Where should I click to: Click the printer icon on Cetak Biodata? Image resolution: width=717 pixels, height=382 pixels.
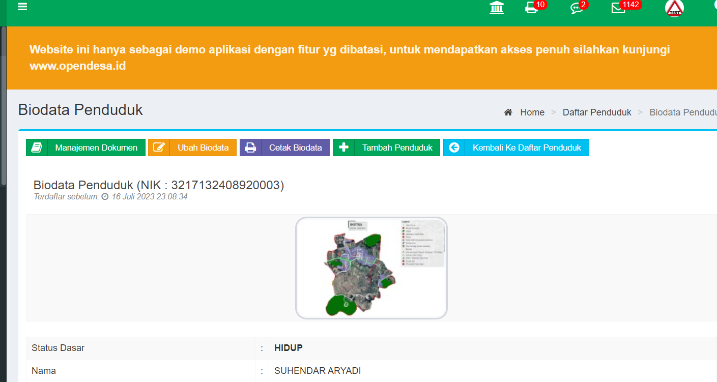coord(250,147)
